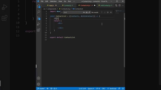Change indentation via Spaces: 4

click(x=91, y=88)
